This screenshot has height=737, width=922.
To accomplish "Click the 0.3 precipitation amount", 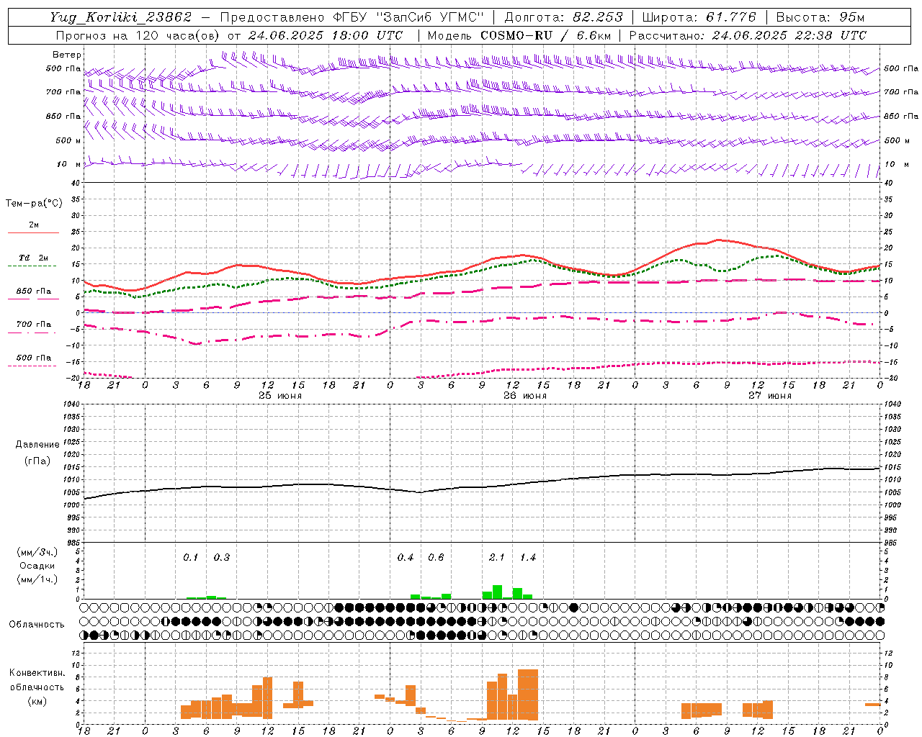I will point(222,558).
